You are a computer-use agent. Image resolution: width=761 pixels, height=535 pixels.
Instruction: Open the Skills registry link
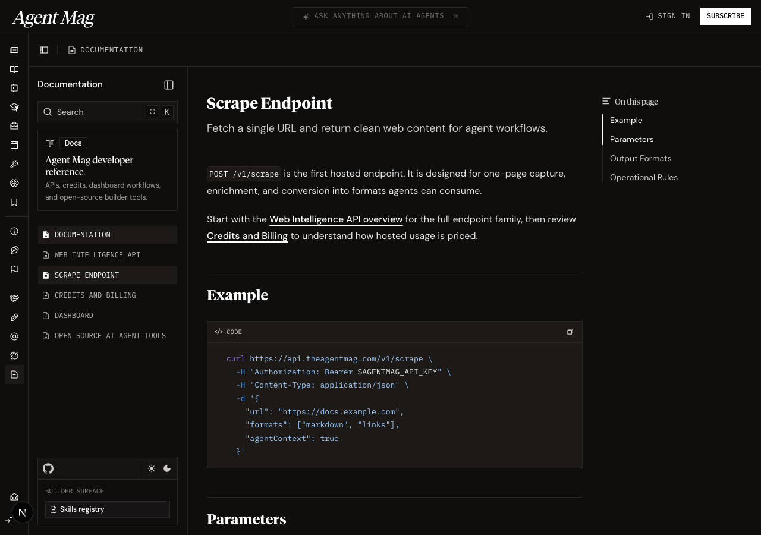pyautogui.click(x=82, y=509)
